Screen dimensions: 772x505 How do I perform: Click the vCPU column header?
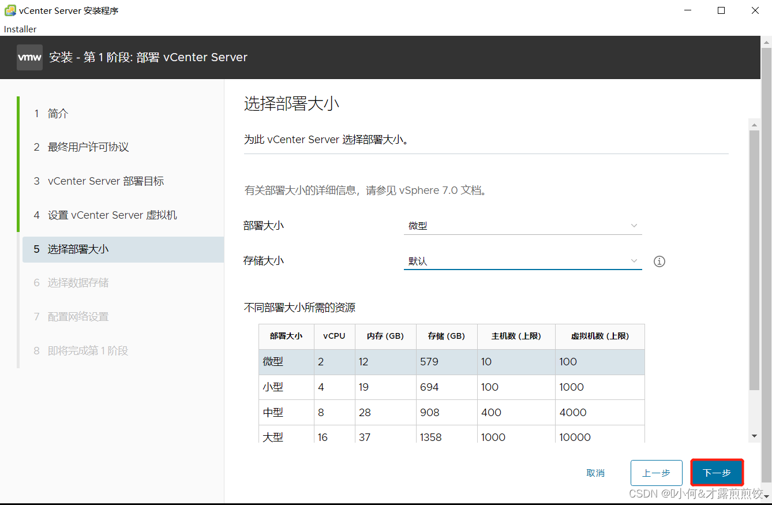pyautogui.click(x=335, y=336)
